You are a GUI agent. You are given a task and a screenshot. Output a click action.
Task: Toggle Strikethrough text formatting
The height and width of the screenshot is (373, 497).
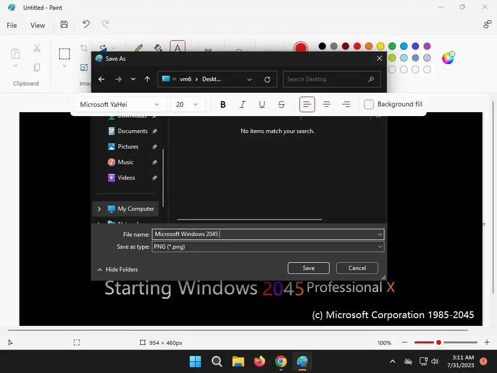(281, 104)
